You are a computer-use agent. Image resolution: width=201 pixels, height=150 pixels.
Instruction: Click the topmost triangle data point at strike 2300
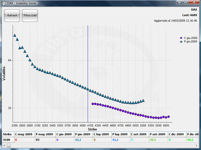click(15, 35)
